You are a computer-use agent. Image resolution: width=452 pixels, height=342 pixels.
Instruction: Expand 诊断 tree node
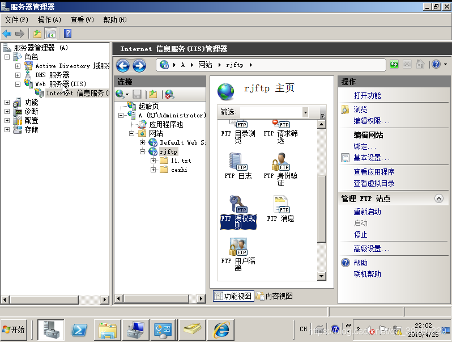(7, 111)
